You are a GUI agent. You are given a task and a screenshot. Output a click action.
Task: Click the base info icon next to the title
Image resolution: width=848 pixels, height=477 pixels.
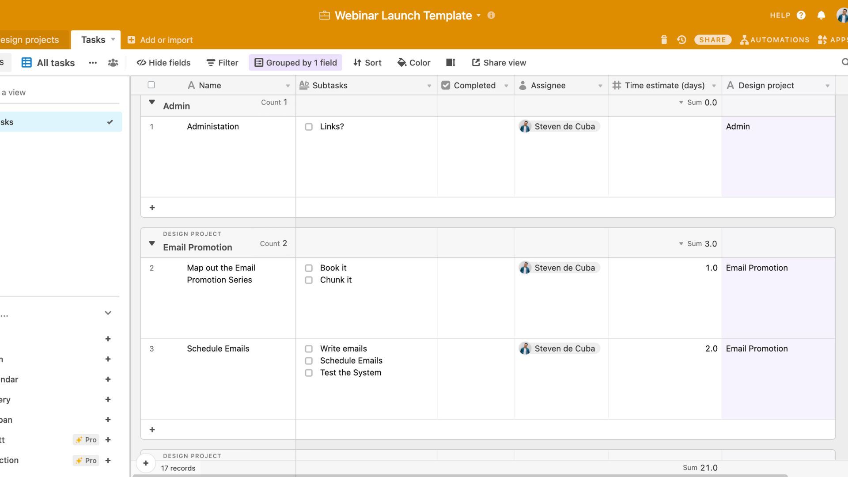click(x=491, y=15)
